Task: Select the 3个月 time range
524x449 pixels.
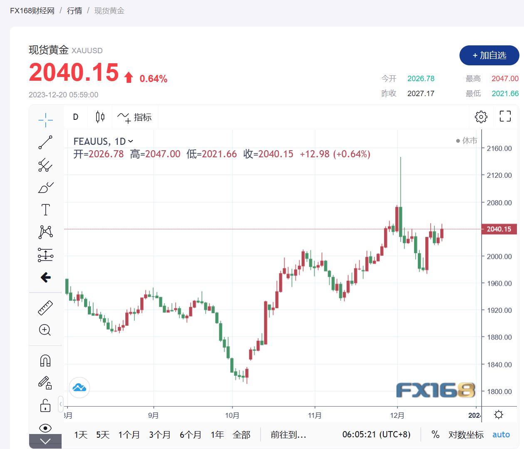Action: (160, 435)
